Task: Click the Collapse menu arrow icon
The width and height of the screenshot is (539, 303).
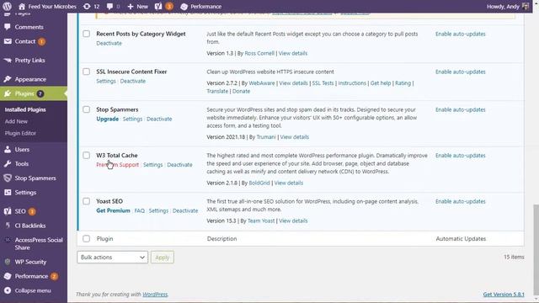Action: pyautogui.click(x=8, y=290)
